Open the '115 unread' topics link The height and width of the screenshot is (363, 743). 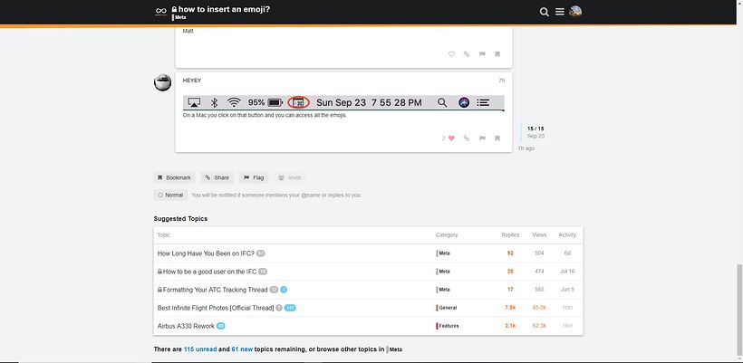click(200, 349)
